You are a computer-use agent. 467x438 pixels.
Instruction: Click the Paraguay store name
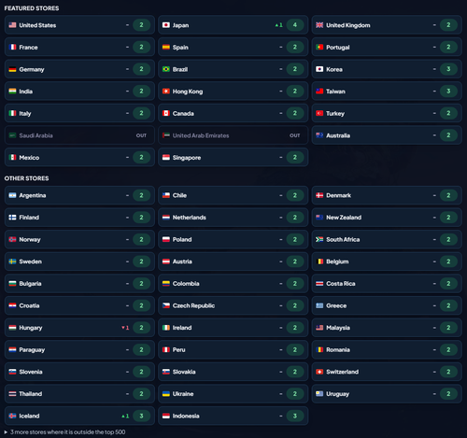point(32,350)
